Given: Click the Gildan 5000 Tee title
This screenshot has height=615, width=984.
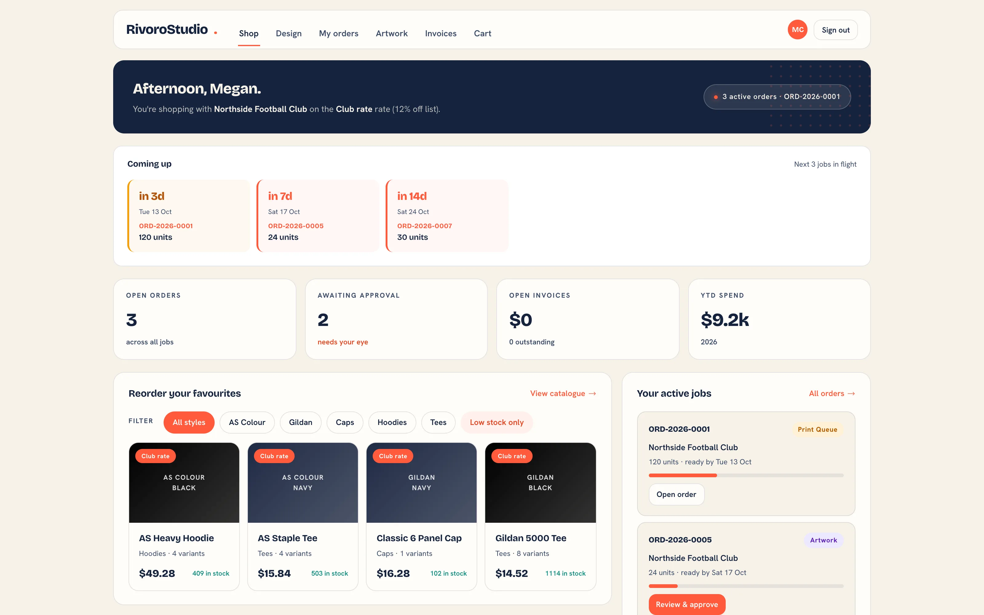Looking at the screenshot, I should point(531,538).
